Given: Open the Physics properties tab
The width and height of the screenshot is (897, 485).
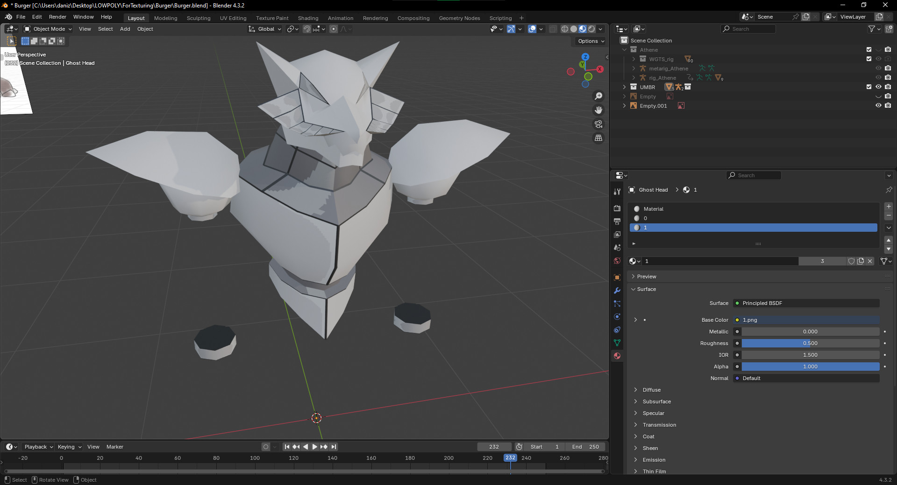Looking at the screenshot, I should [617, 317].
